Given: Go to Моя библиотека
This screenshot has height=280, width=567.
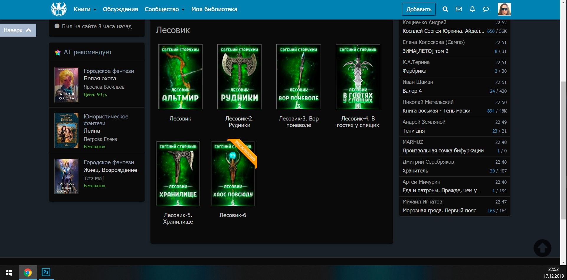Looking at the screenshot, I should (x=214, y=9).
